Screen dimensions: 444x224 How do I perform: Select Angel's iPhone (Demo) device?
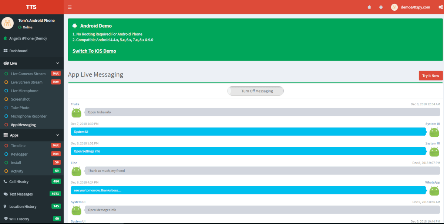coord(28,38)
